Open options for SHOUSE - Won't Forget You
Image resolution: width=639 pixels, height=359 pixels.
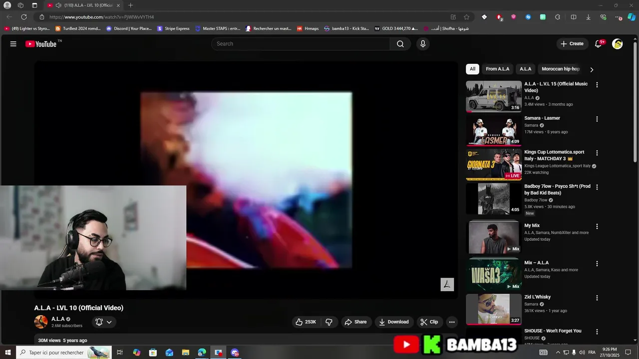[x=597, y=332]
